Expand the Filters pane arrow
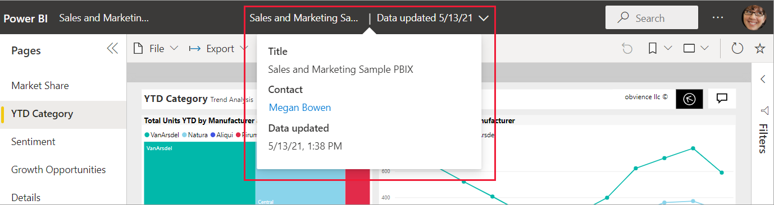This screenshot has width=774, height=205. point(763,79)
